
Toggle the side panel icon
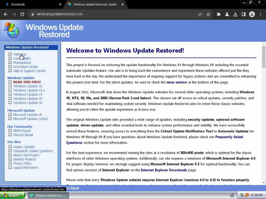244,15
